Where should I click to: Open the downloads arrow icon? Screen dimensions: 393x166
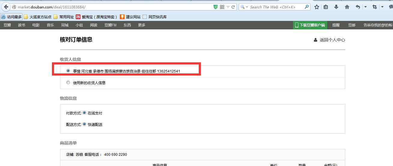[x=336, y=7]
